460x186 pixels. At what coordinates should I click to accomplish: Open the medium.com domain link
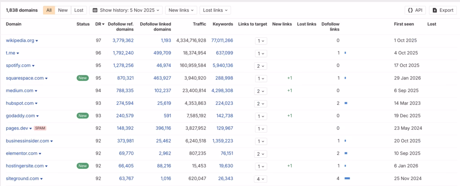(x=19, y=91)
